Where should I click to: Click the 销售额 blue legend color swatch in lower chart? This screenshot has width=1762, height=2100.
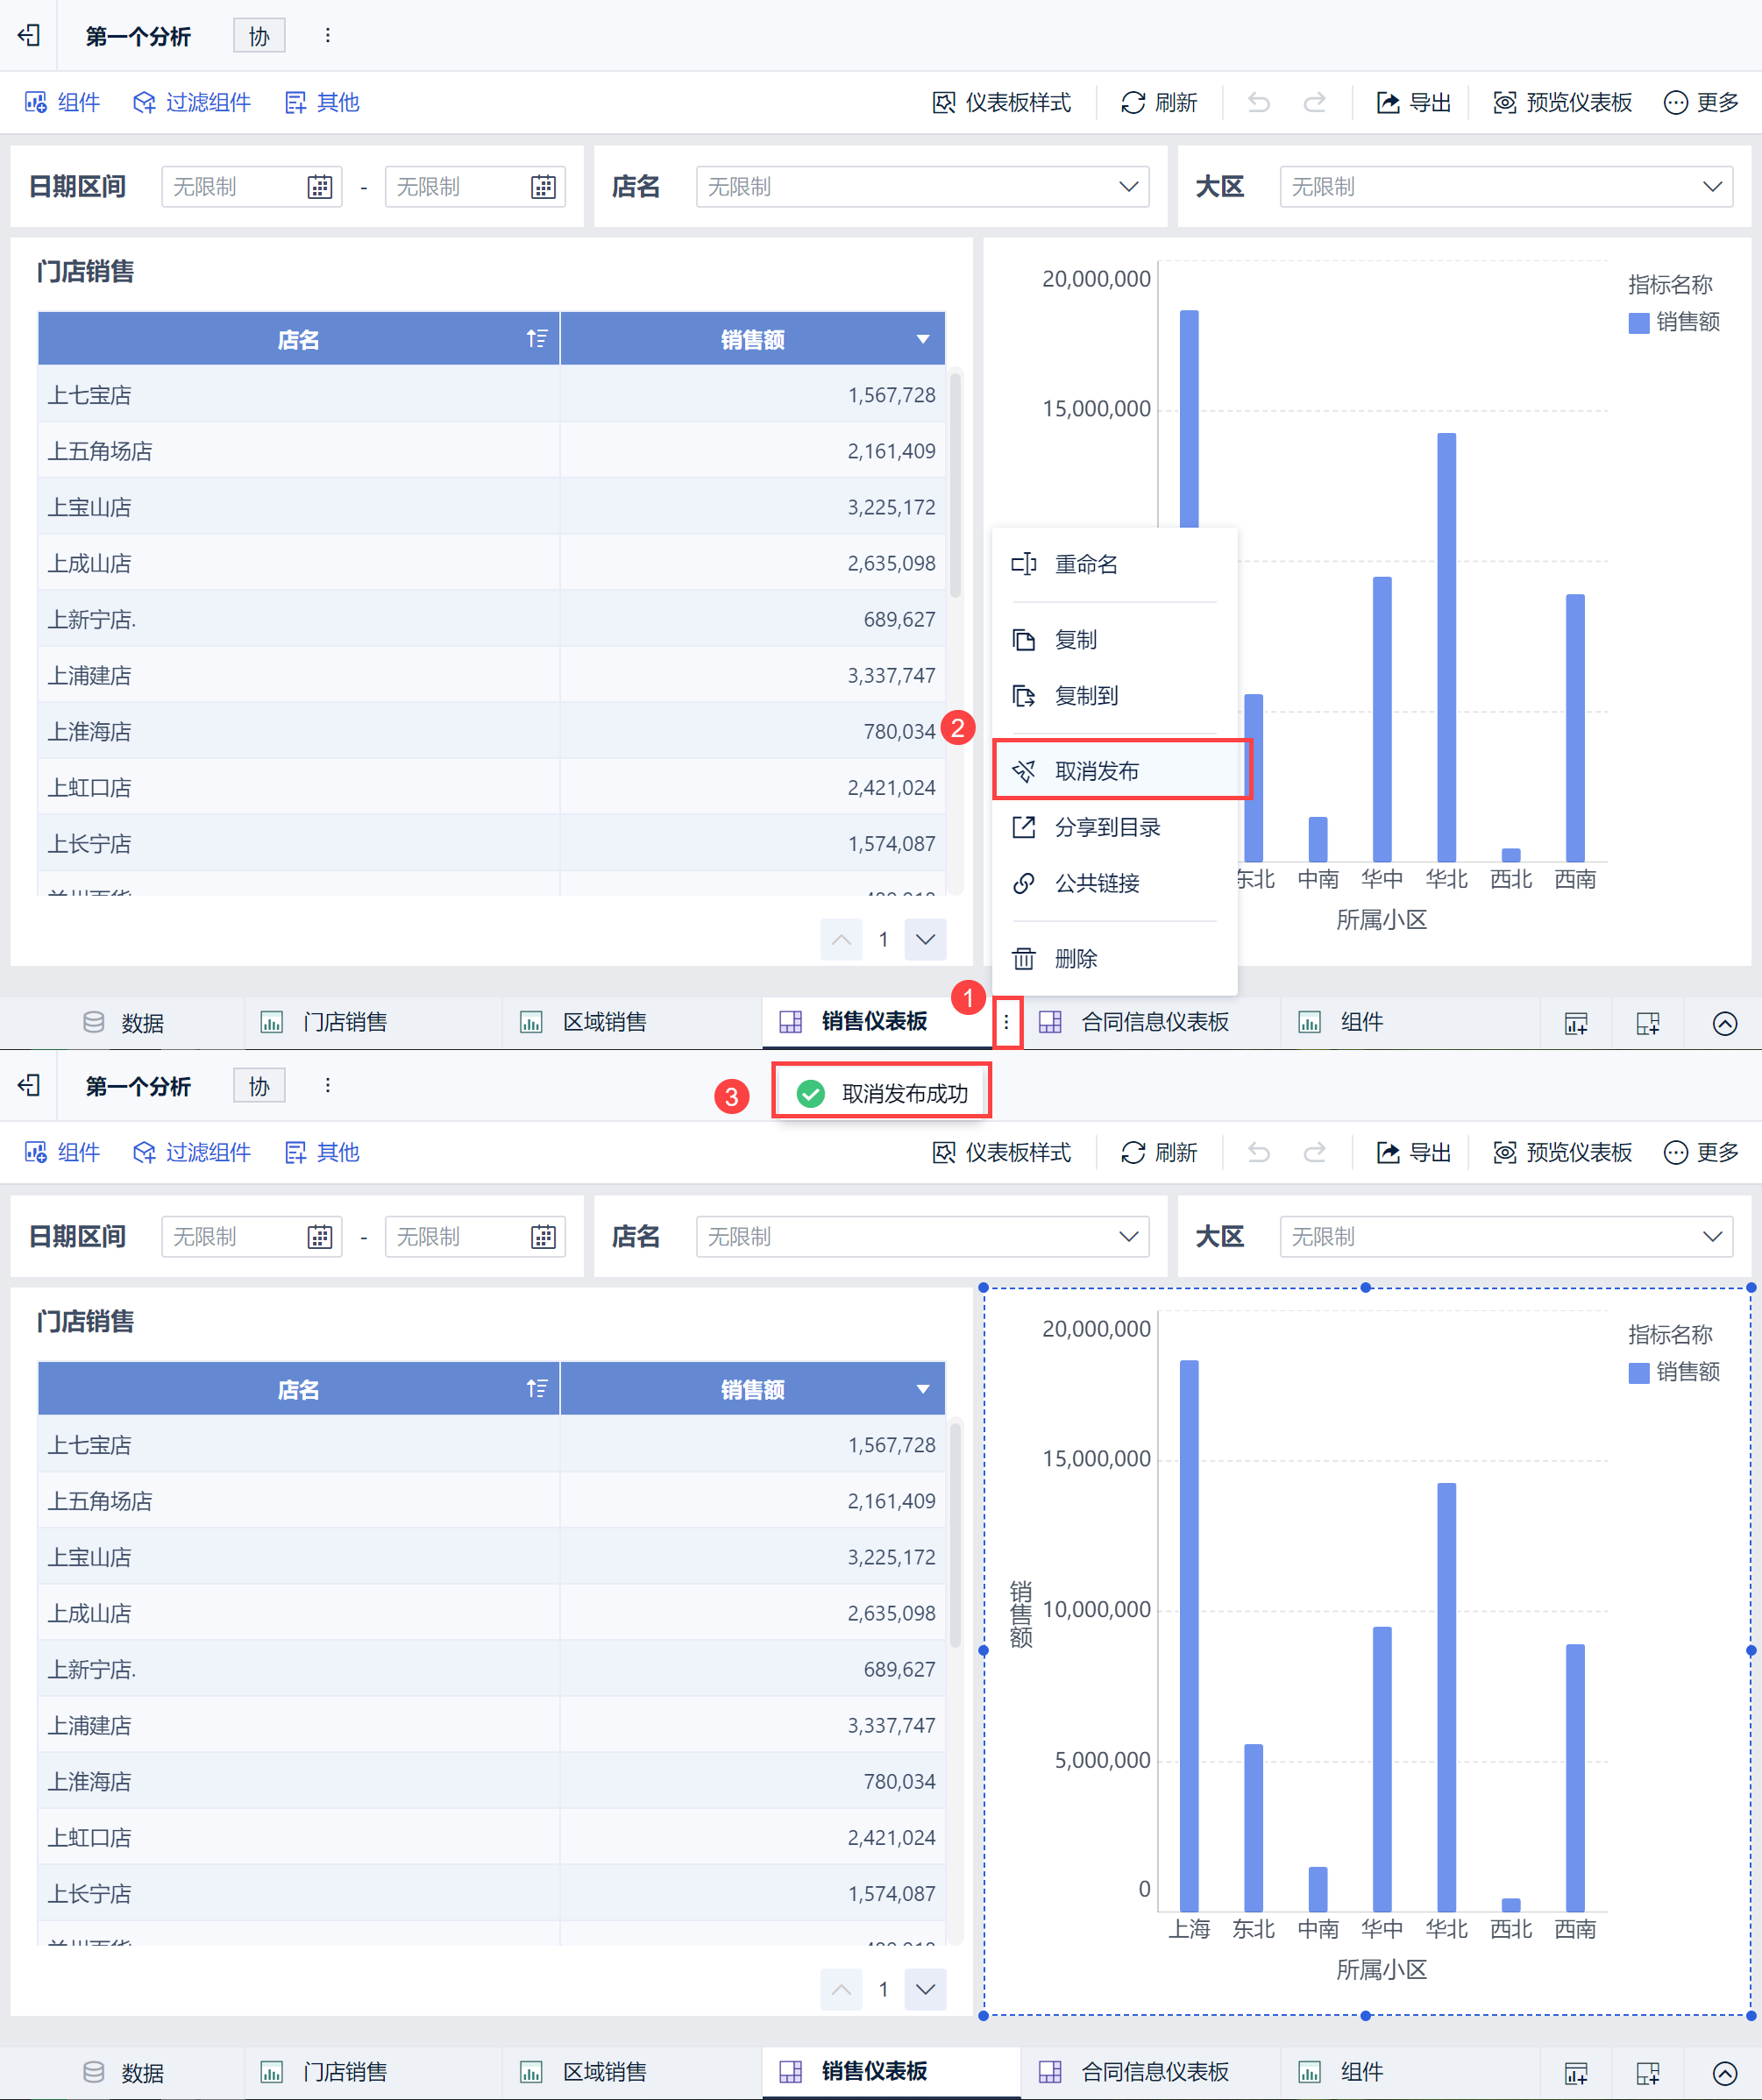click(x=1639, y=1373)
